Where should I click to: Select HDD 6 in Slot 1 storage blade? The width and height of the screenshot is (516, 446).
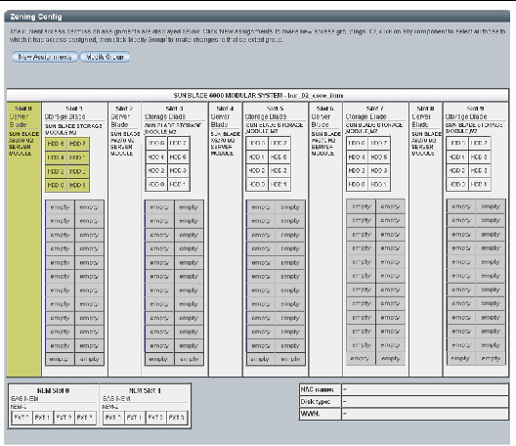pos(56,144)
